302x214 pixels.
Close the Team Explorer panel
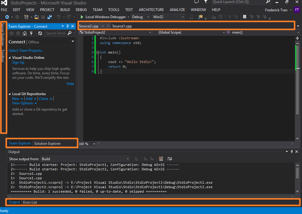(x=73, y=26)
